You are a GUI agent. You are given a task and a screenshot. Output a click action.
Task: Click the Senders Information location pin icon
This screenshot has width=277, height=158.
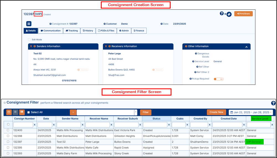pos(31,46)
